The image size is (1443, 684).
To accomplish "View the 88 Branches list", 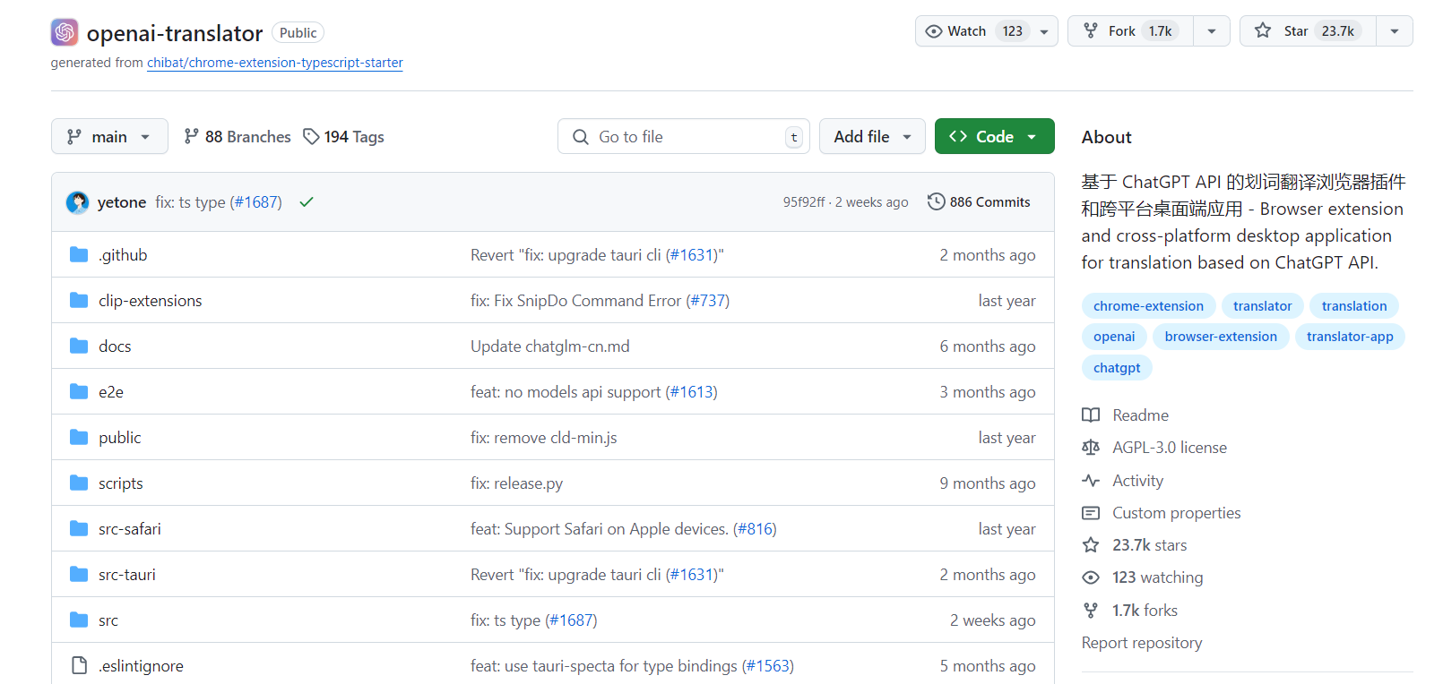I will point(238,137).
